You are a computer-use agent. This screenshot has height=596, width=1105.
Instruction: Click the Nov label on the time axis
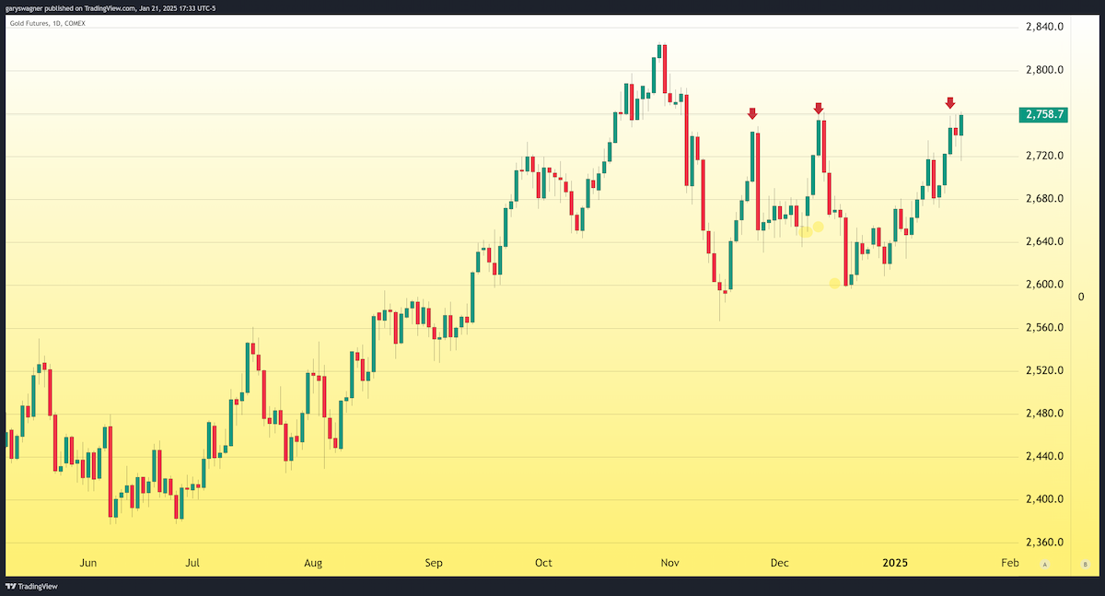pos(669,563)
